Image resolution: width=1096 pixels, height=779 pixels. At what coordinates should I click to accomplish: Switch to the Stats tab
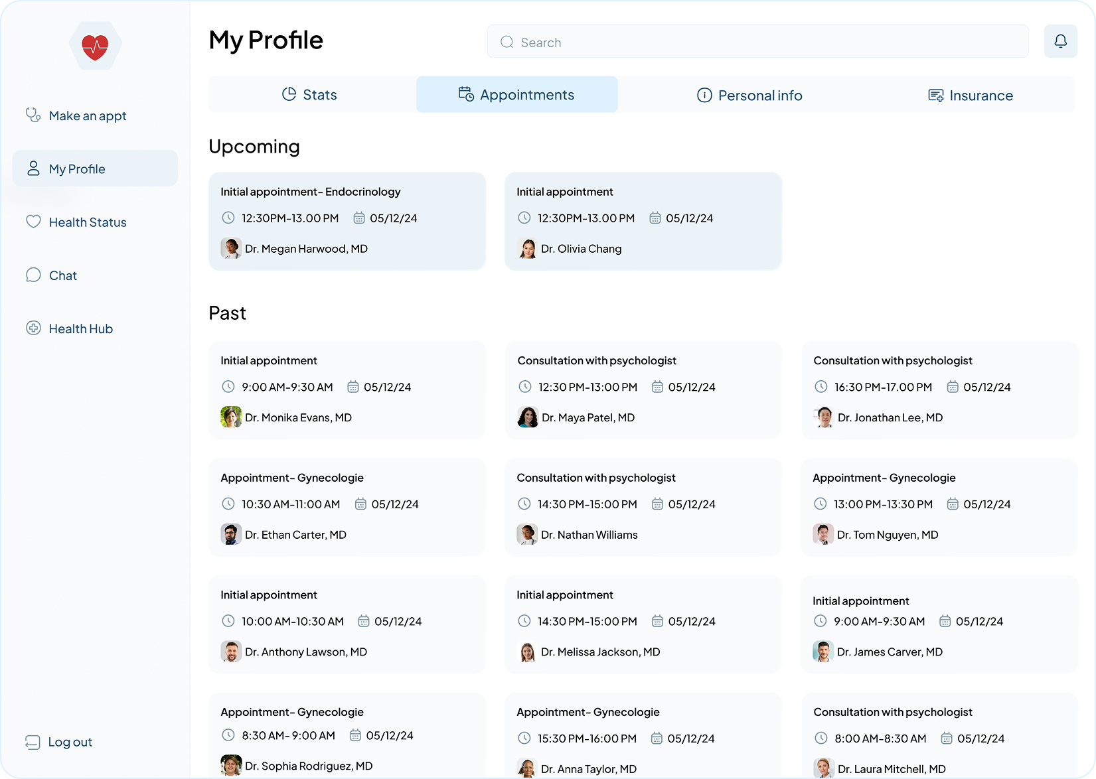(x=309, y=94)
